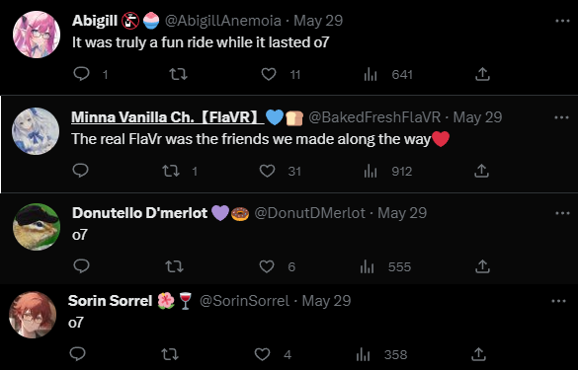578x370 pixels.
Task: Share Minna Vanilla's tweet
Action: point(481,171)
